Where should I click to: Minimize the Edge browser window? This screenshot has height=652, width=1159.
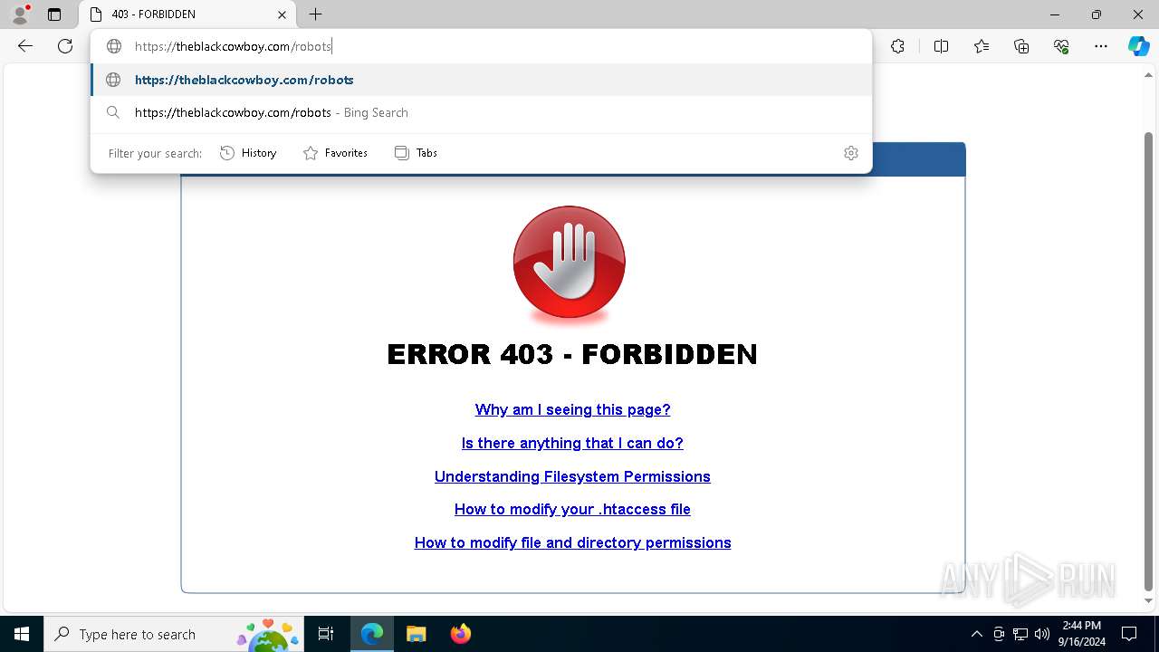[1055, 14]
